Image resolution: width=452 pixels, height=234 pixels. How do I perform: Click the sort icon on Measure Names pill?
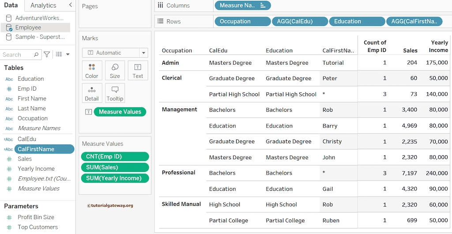263,5
